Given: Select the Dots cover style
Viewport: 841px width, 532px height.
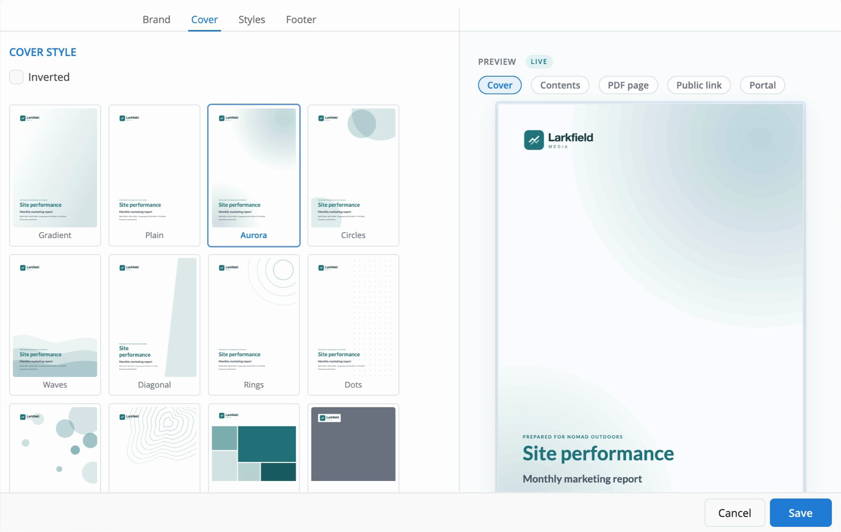Looking at the screenshot, I should [x=353, y=325].
